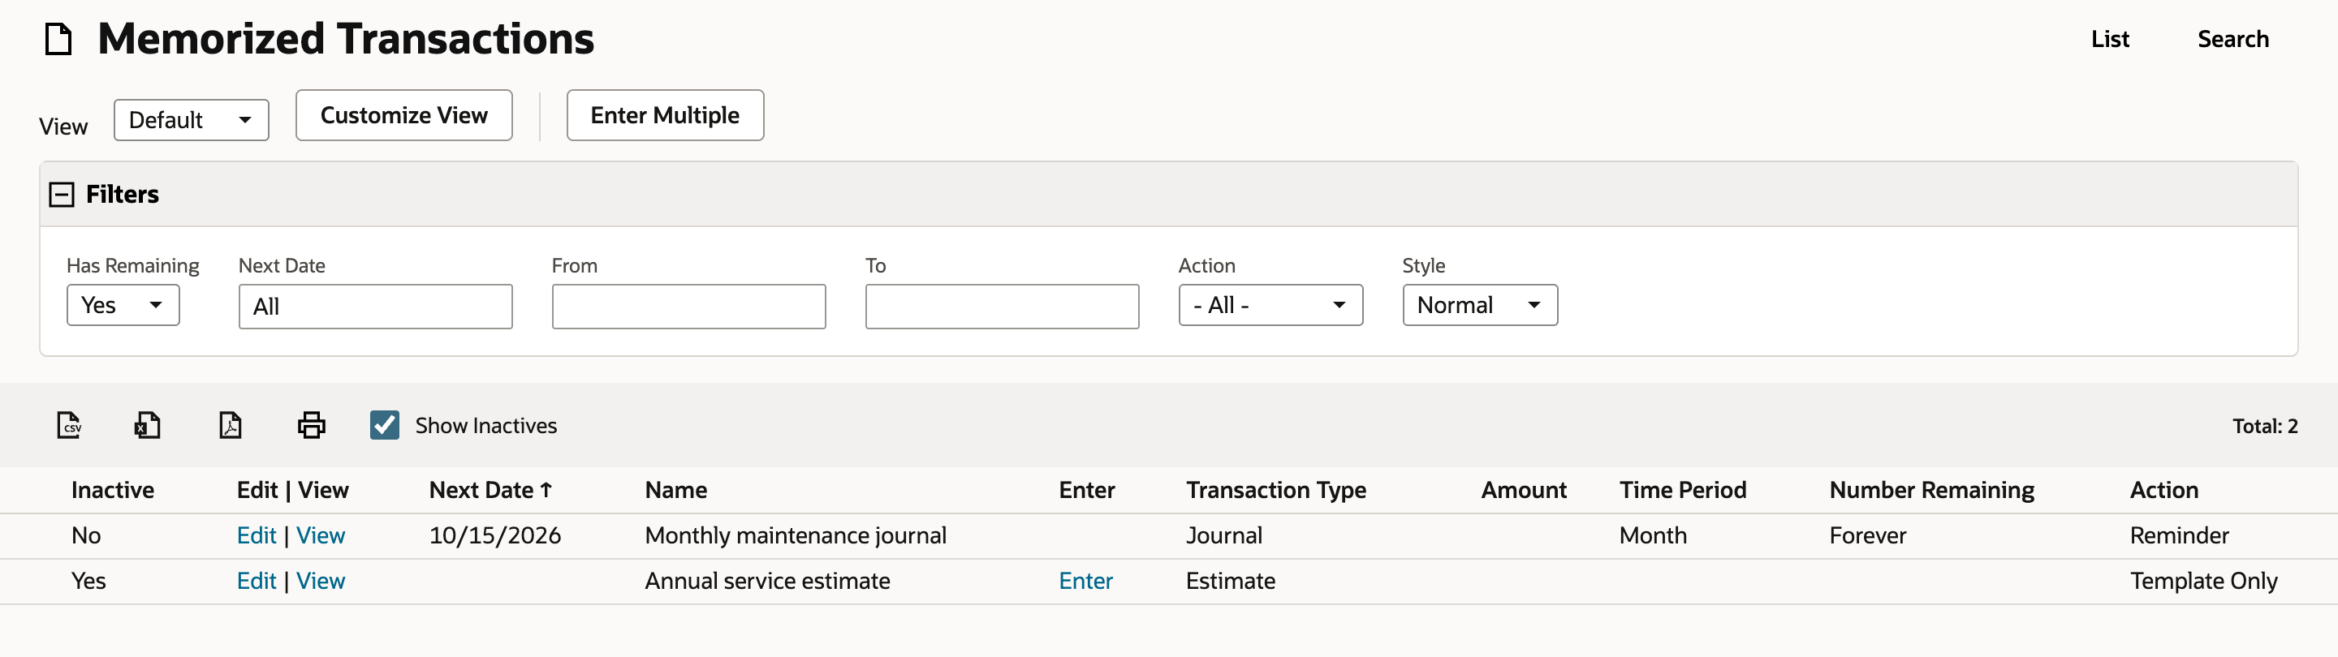Edit the Annual service estimate transaction
The image size is (2338, 657).
(x=256, y=581)
